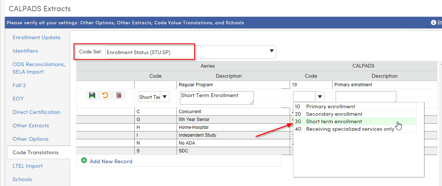Click the Primary enrollment description cell
This screenshot has height=186, width=442.
(x=385, y=84)
